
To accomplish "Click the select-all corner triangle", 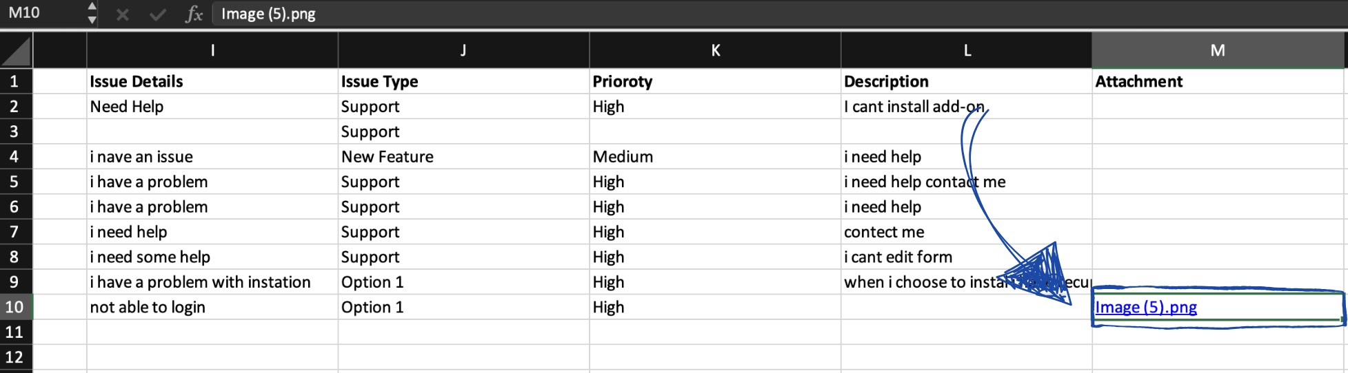I will click(17, 52).
